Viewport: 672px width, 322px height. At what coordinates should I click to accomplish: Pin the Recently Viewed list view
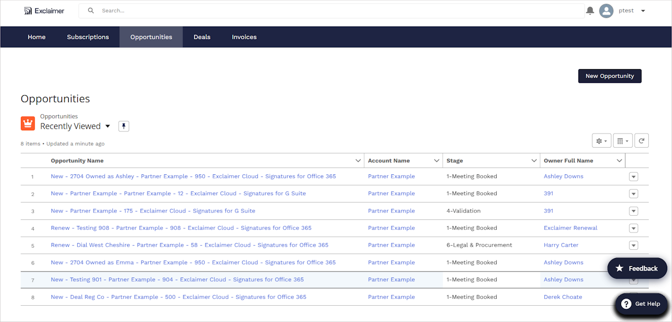(123, 126)
